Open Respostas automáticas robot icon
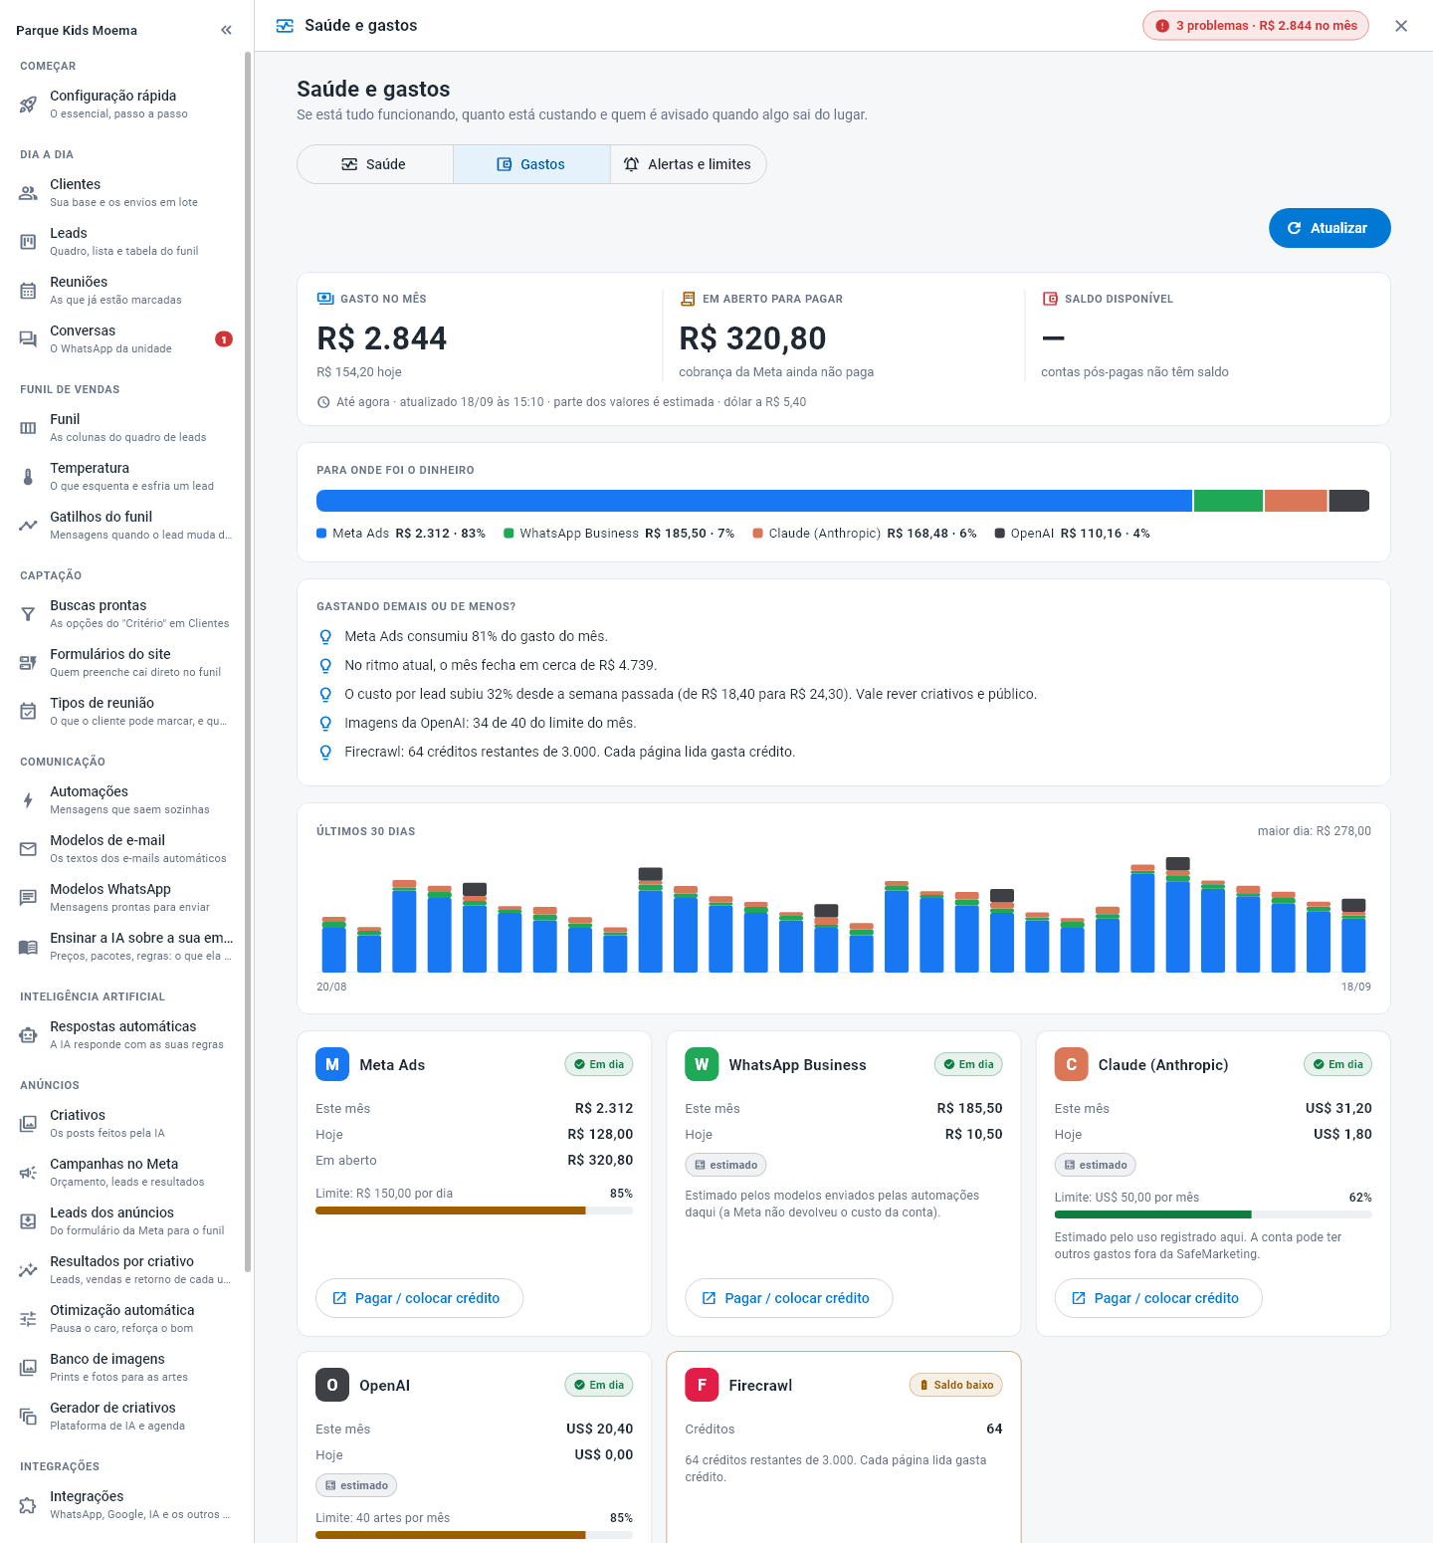This screenshot has width=1433, height=1543. coord(28,1035)
